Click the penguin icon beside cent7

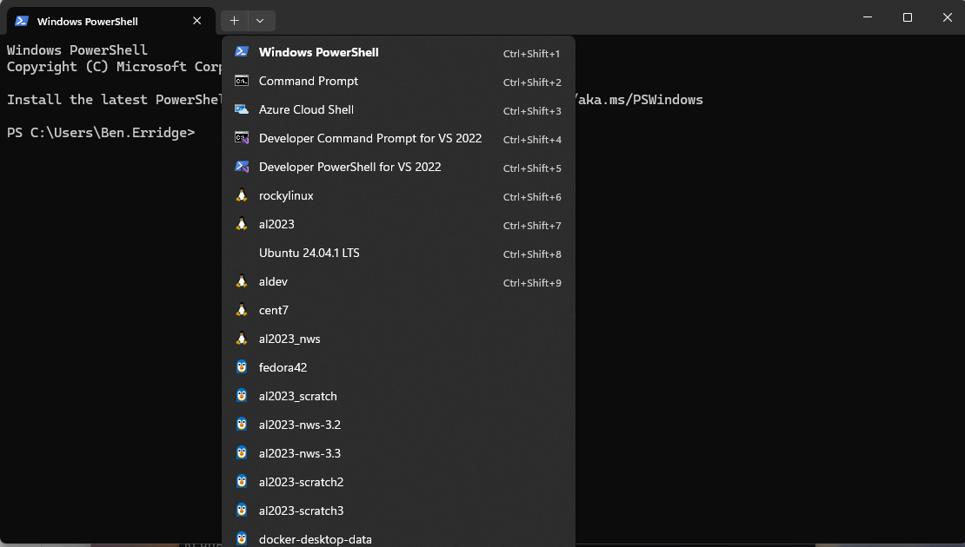point(242,310)
